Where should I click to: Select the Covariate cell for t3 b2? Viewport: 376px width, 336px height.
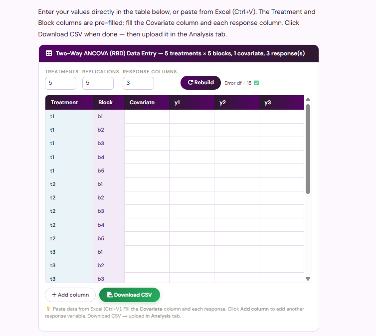pyautogui.click(x=147, y=266)
